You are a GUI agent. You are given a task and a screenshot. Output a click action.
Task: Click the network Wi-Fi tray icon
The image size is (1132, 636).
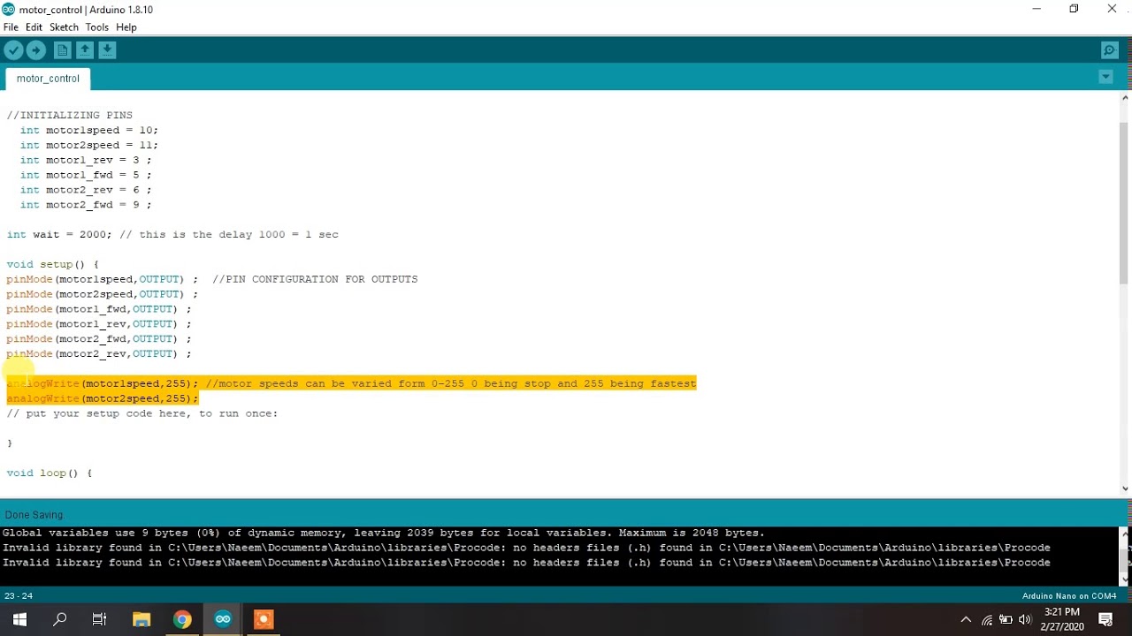pyautogui.click(x=987, y=620)
